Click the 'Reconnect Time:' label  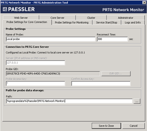(106, 35)
